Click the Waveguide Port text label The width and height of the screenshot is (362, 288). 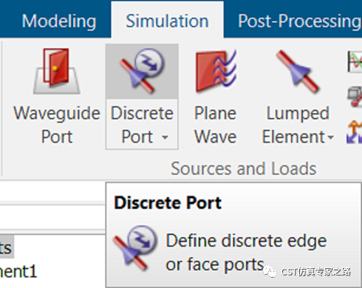click(x=57, y=125)
